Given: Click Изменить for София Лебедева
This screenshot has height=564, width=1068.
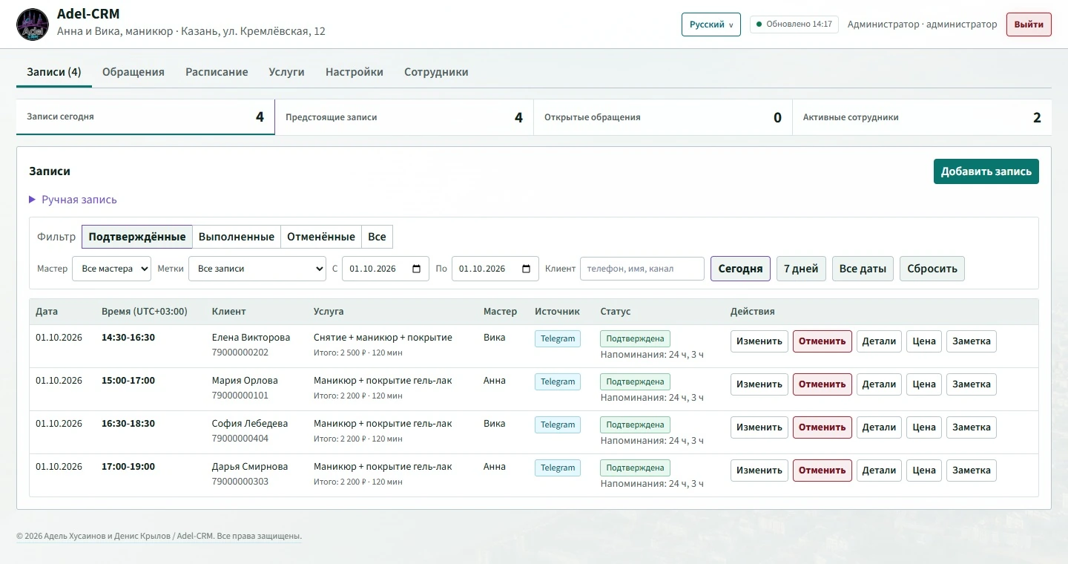Looking at the screenshot, I should (x=759, y=427).
